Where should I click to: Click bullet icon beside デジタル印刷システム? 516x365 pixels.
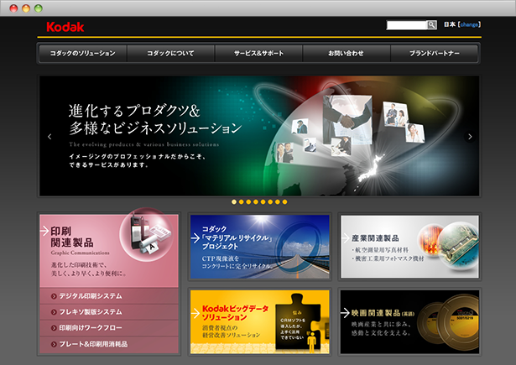(x=54, y=296)
